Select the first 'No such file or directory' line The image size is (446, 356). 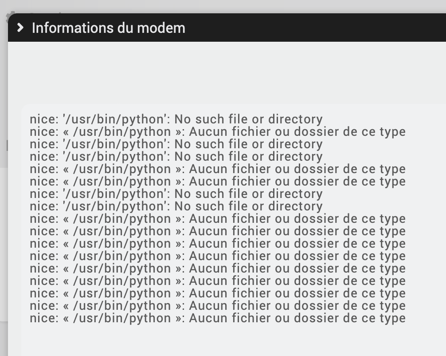[176, 119]
